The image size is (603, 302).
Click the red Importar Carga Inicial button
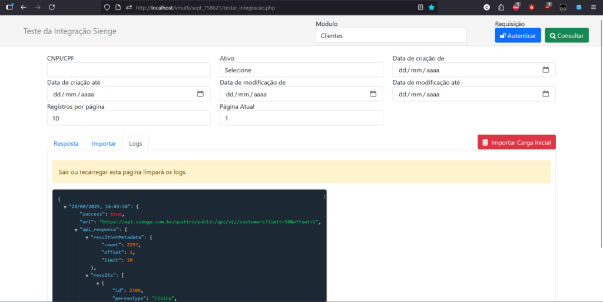[x=516, y=142]
